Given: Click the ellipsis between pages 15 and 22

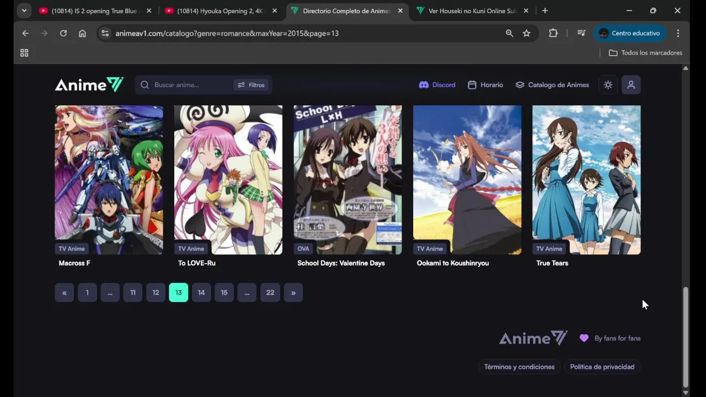Looking at the screenshot, I should click(x=247, y=293).
